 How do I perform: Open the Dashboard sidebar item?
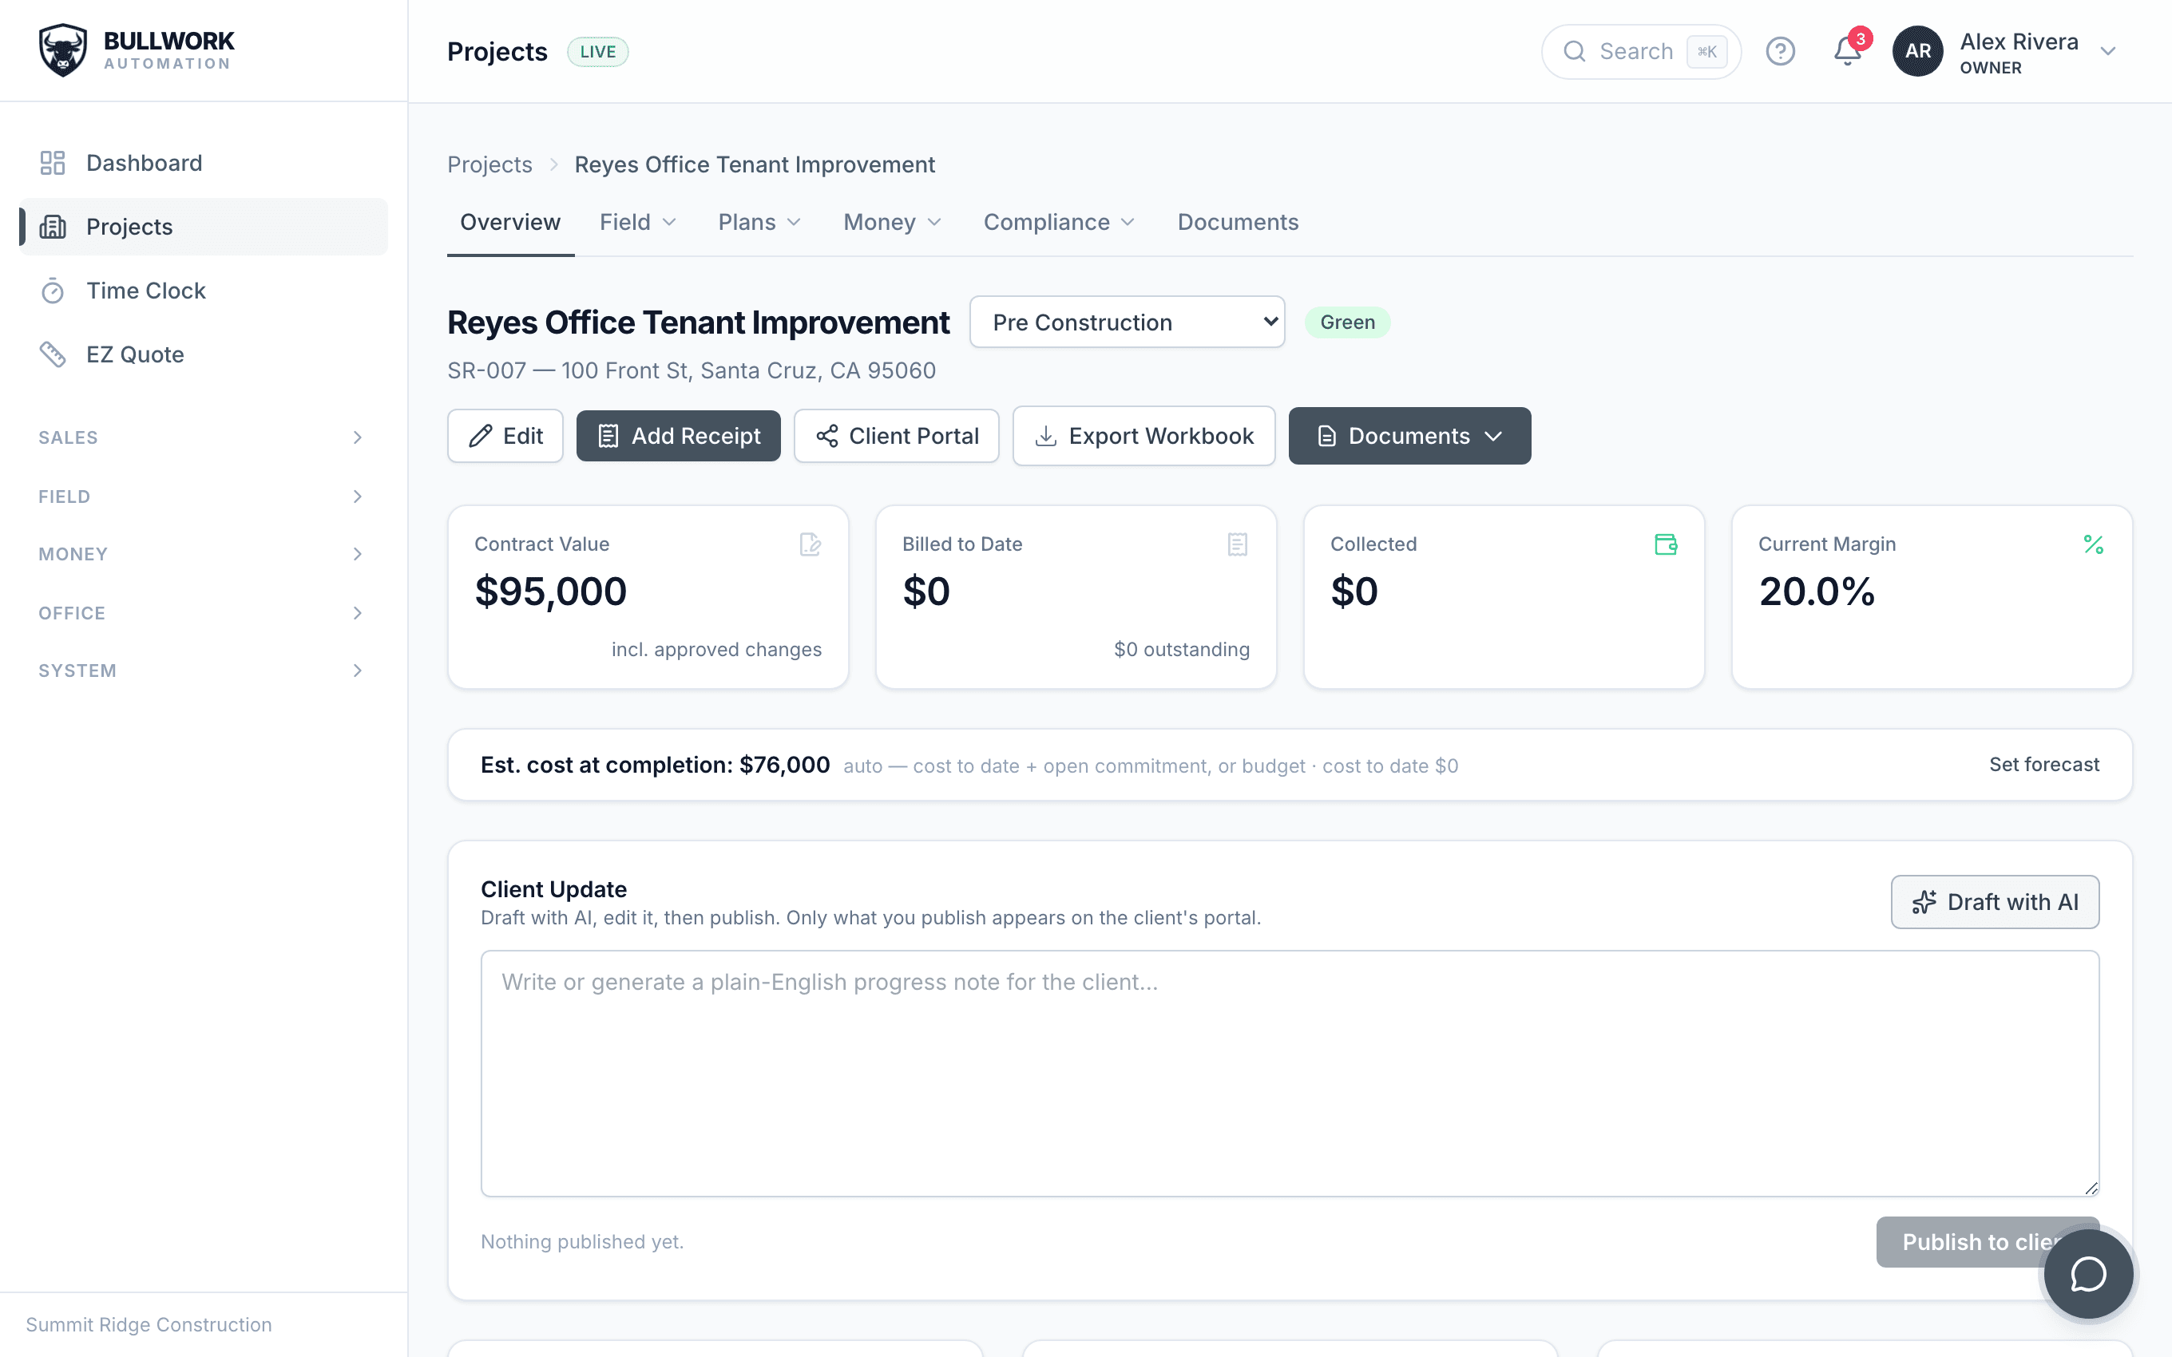coord(203,163)
